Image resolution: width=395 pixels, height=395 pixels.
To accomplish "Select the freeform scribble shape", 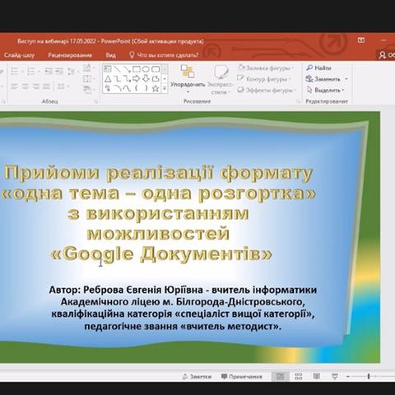I will (108, 88).
